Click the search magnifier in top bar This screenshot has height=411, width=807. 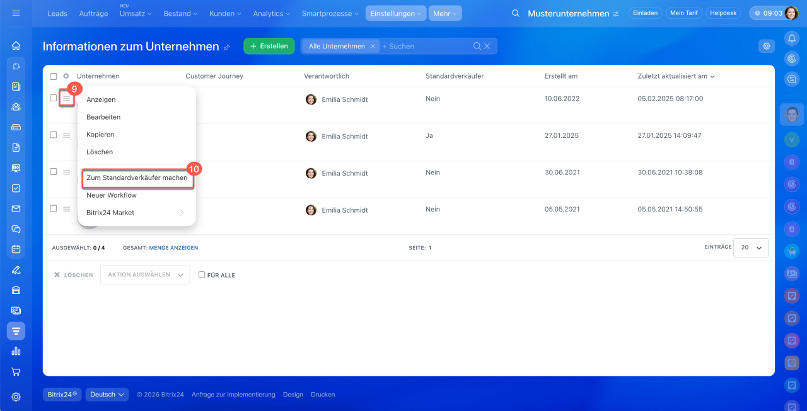click(x=516, y=13)
